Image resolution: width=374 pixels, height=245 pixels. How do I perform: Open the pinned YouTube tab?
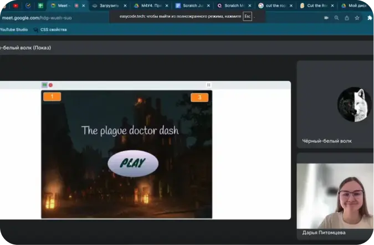(x=16, y=6)
